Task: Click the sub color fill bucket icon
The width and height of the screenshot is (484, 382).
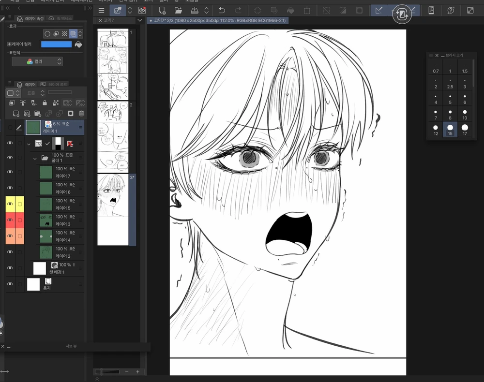Action: 78,44
